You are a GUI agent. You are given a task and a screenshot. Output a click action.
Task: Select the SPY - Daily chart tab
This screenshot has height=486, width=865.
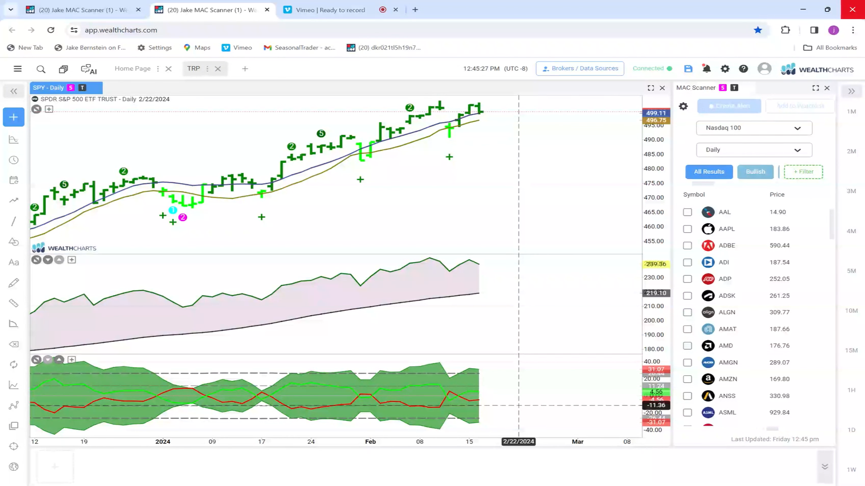[x=66, y=88]
